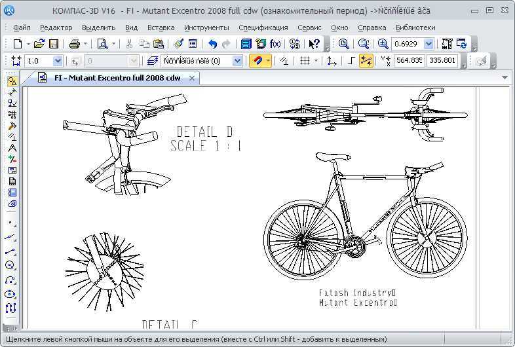Toggle orthogonal drawing mode button
515x347 pixels.
click(352, 61)
